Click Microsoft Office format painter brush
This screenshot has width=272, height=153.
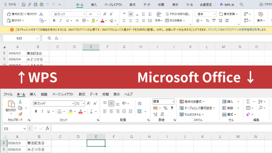point(20,114)
